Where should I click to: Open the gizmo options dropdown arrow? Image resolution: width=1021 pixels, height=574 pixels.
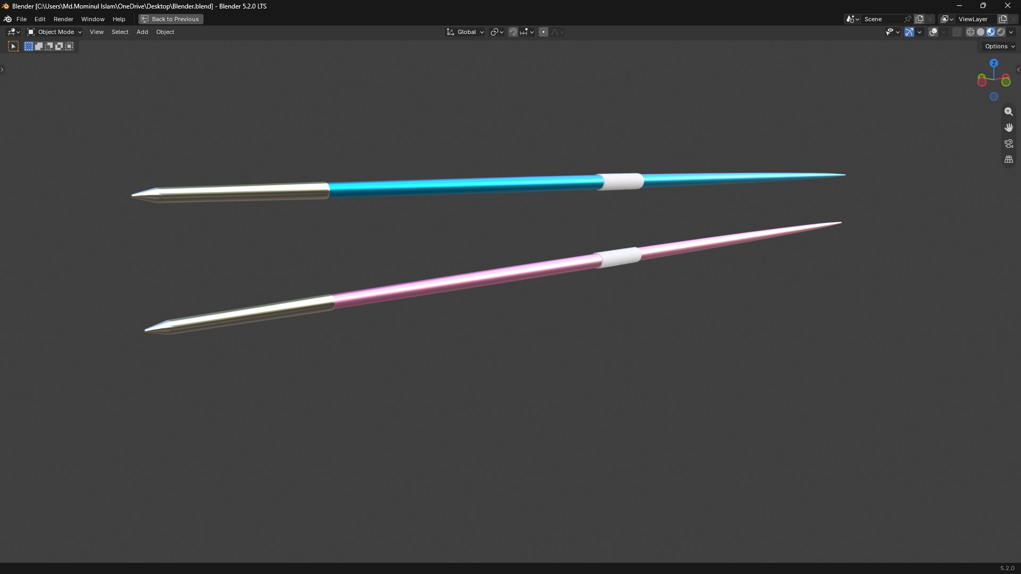(x=920, y=32)
